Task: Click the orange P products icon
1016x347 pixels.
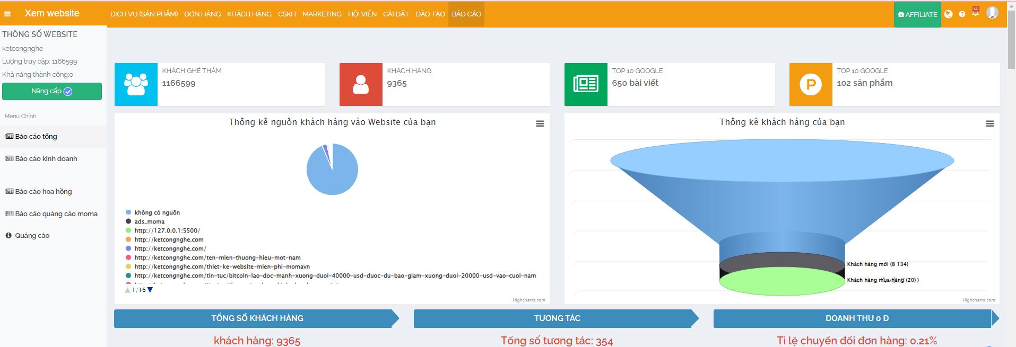Action: 811,84
